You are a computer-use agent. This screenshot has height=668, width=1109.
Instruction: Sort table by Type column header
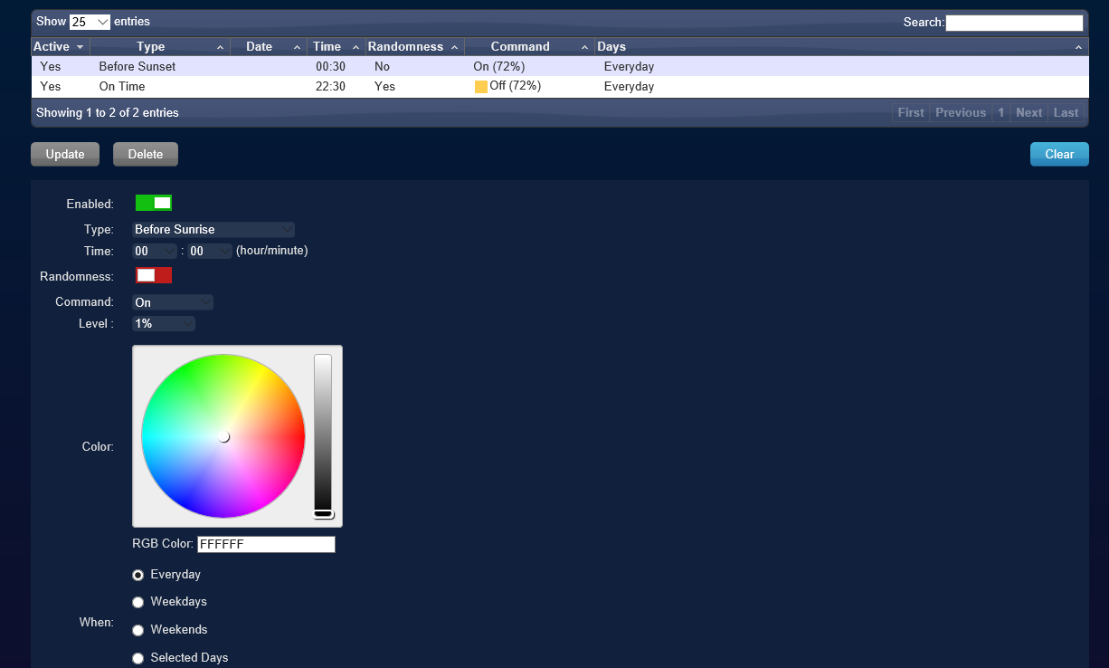(160, 46)
